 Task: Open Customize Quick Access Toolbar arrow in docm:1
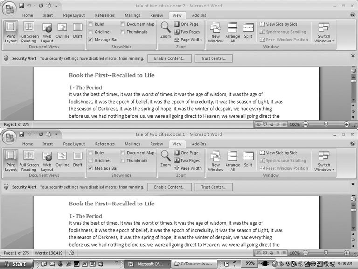(x=56, y=135)
